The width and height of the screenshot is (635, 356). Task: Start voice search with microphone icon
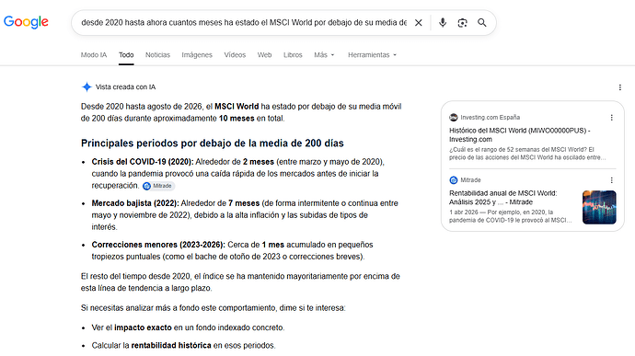443,23
